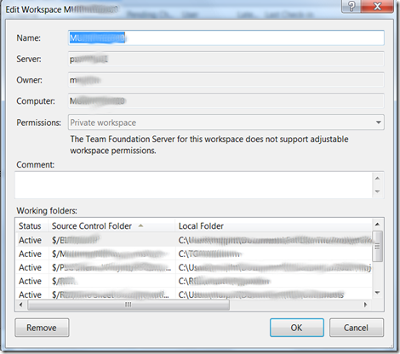Click the help question mark icon
The height and width of the screenshot is (354, 400).
pyautogui.click(x=351, y=6)
